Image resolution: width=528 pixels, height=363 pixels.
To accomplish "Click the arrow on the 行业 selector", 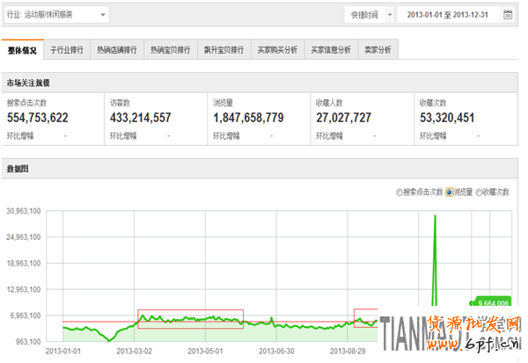I will click(103, 15).
